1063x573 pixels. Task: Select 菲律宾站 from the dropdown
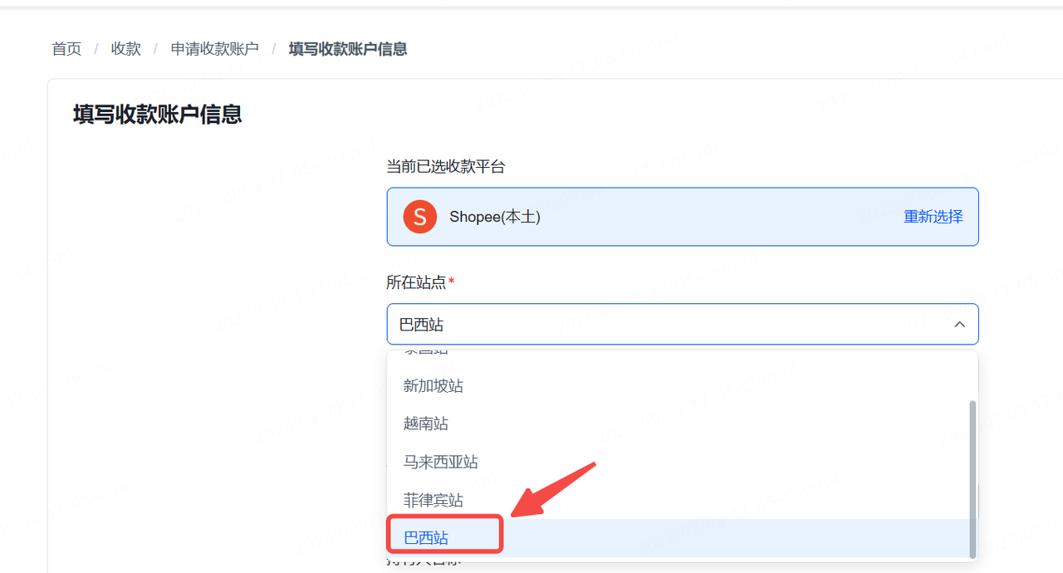(x=434, y=501)
